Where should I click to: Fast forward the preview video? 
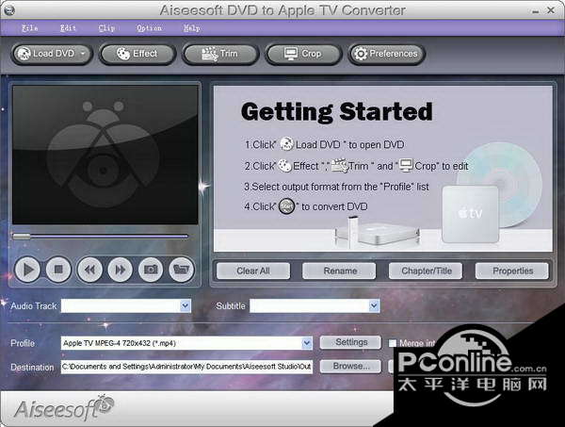tap(120, 270)
